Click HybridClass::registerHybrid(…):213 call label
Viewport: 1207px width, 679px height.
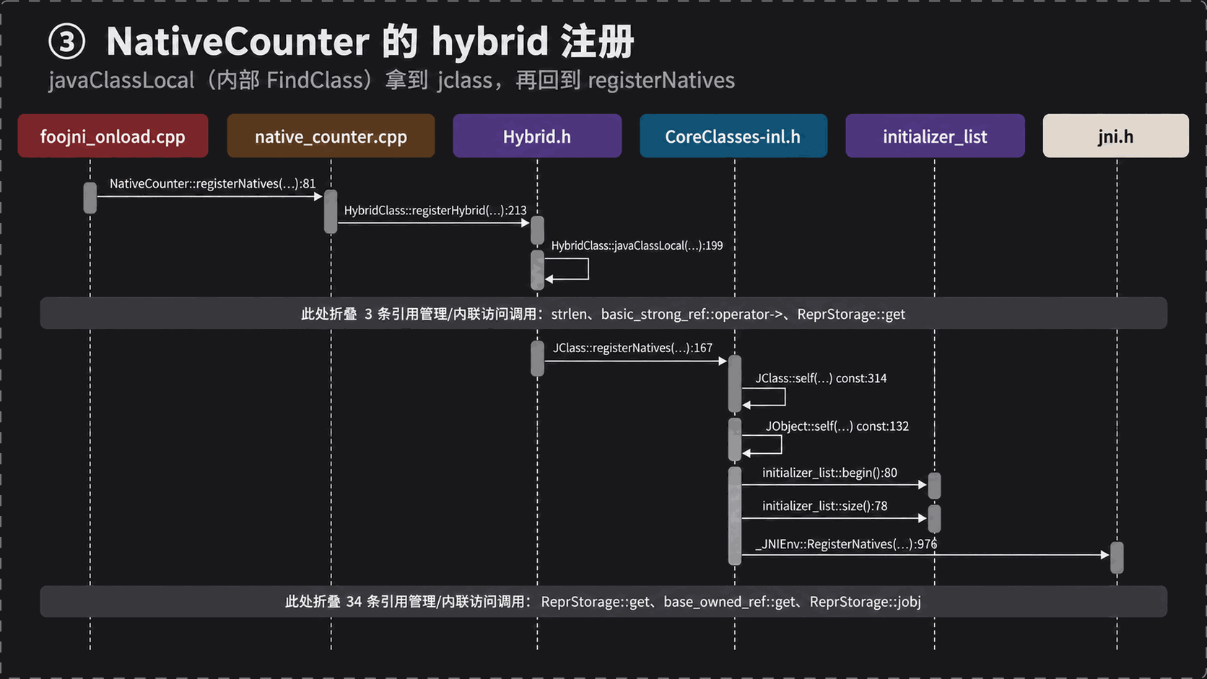pos(435,211)
